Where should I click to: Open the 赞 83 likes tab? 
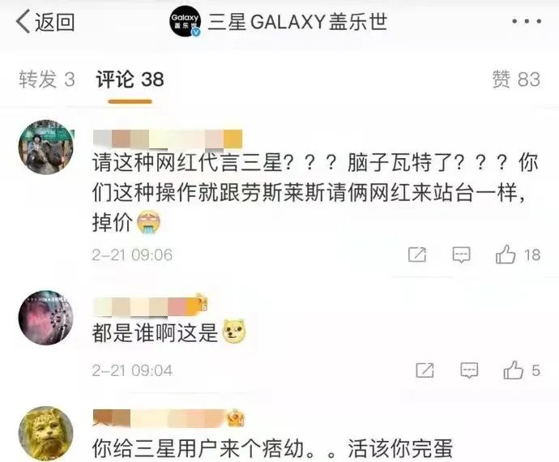click(516, 79)
